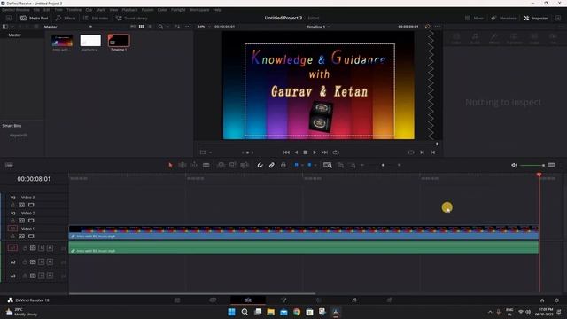Select the Dynamic Trim Mode tool
Screen dimensions: 567x319
click(x=195, y=166)
